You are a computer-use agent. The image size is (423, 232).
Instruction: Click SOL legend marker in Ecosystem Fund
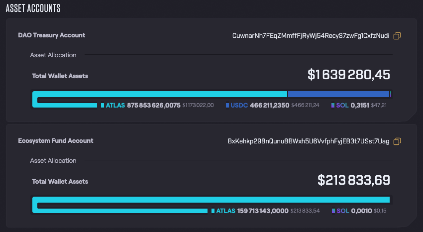pos(333,211)
